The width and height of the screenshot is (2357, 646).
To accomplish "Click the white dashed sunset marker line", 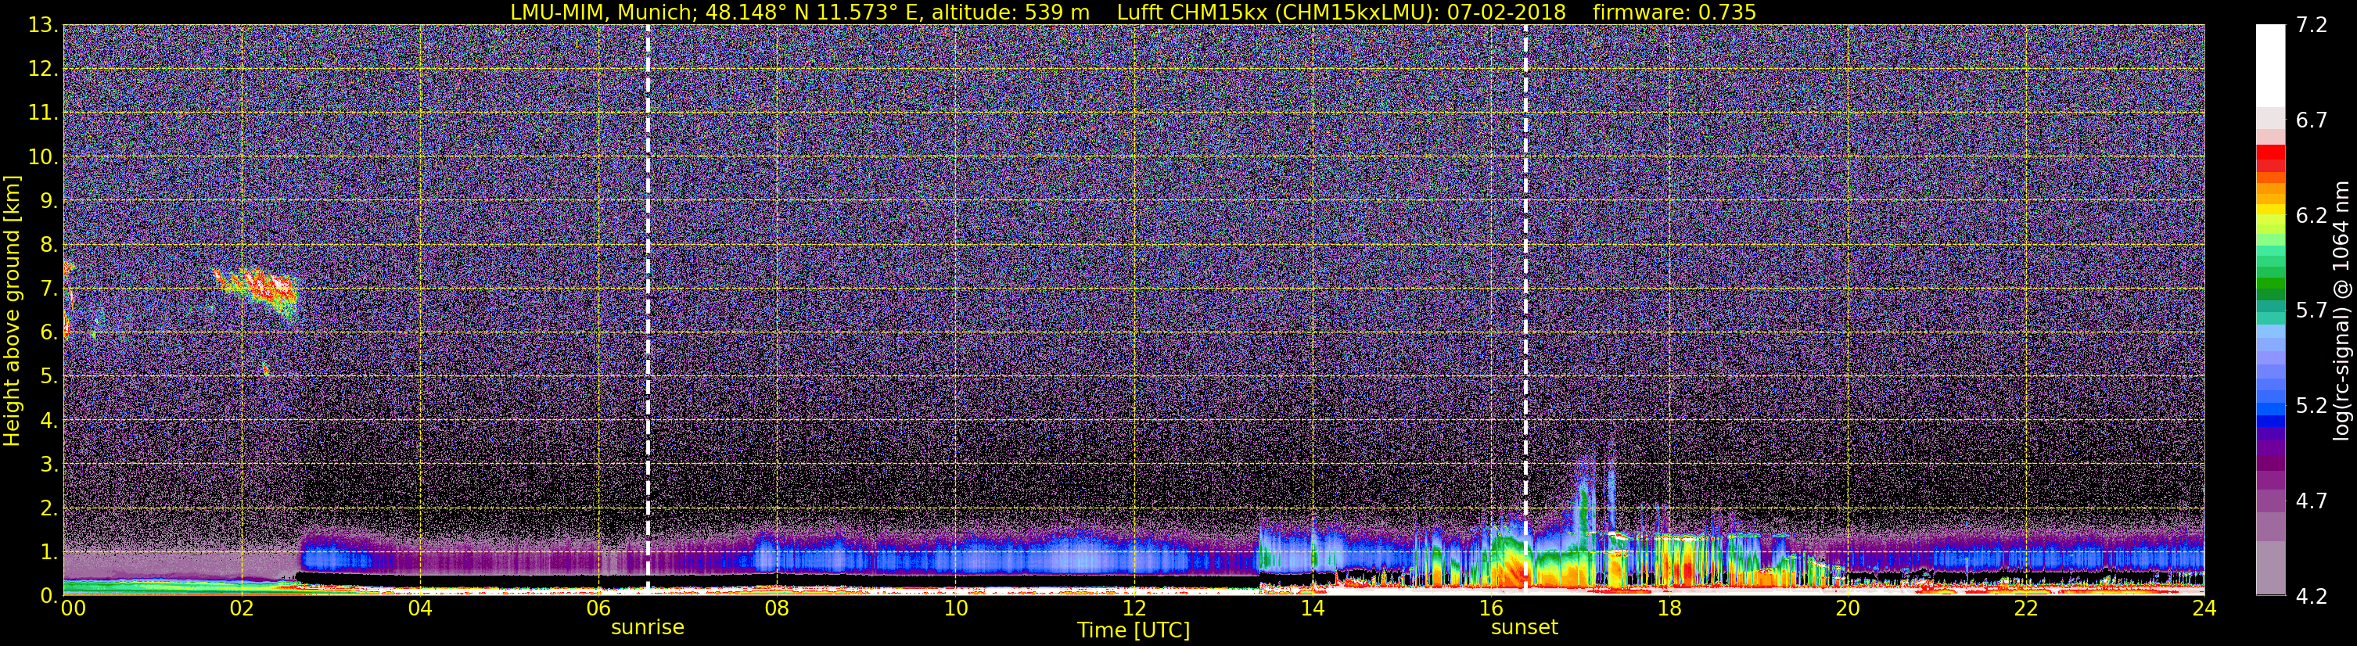I will (1525, 309).
